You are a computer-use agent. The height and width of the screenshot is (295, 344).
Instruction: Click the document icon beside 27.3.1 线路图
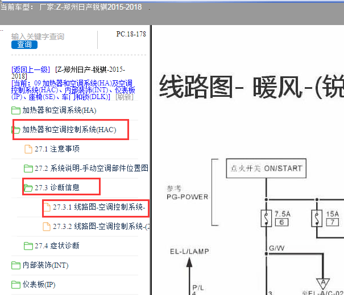(46, 207)
